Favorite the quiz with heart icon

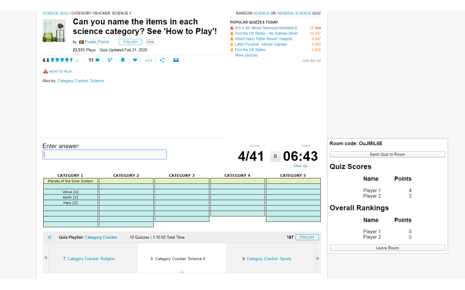tap(135, 60)
